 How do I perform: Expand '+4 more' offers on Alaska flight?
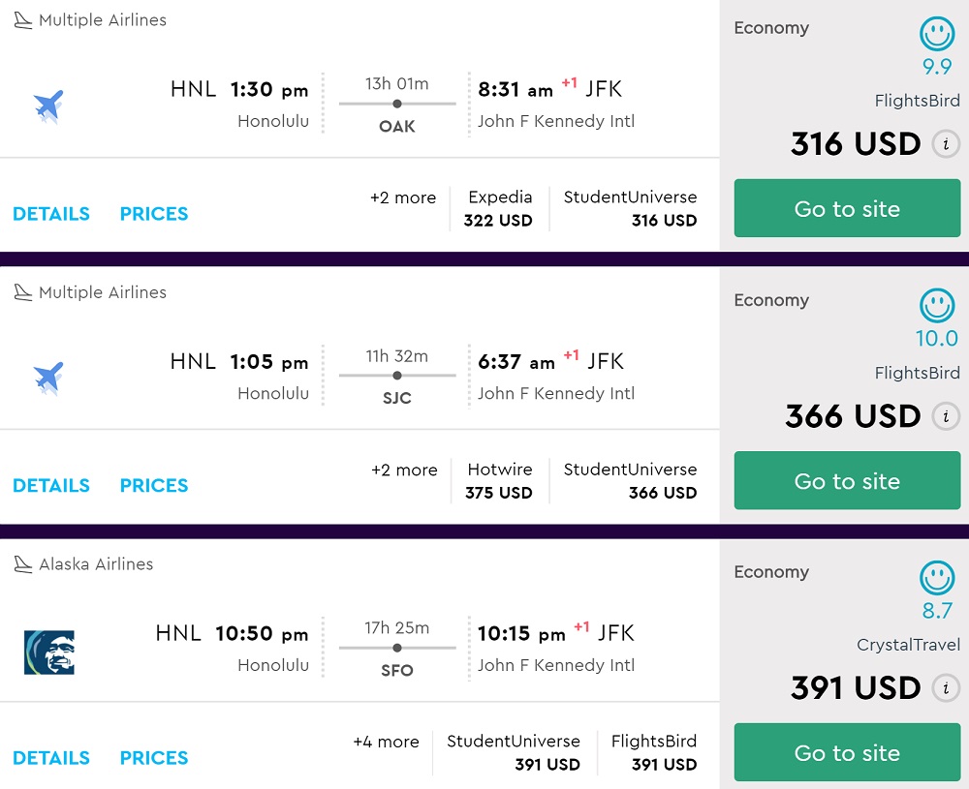point(386,742)
